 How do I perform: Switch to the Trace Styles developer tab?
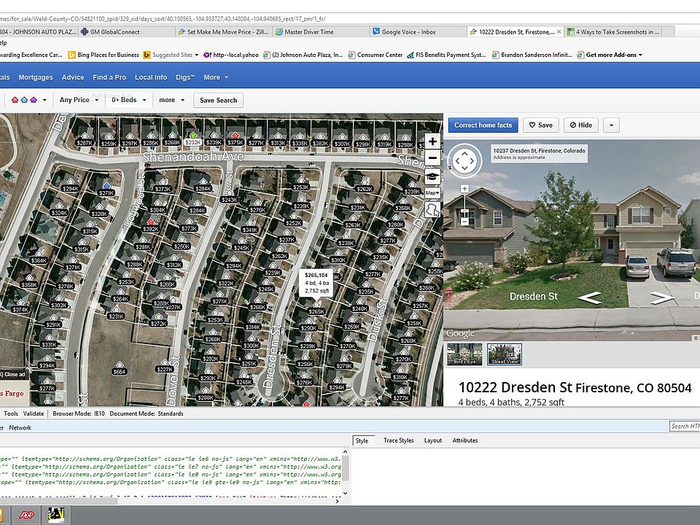(398, 440)
